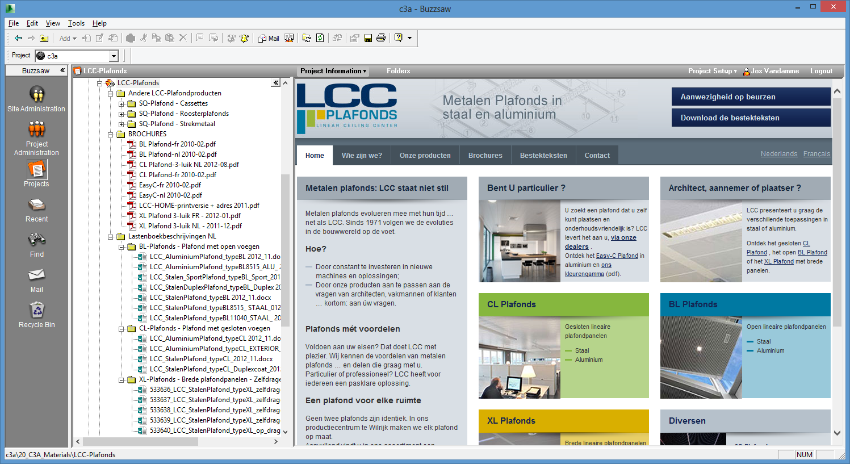
Task: Click the Cut scissors toolbar icon
Action: [x=144, y=38]
